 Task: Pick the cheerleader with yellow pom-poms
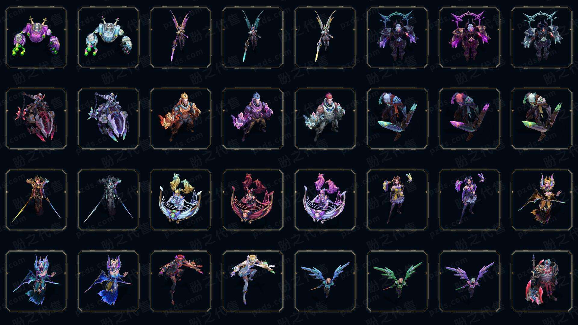(397, 200)
